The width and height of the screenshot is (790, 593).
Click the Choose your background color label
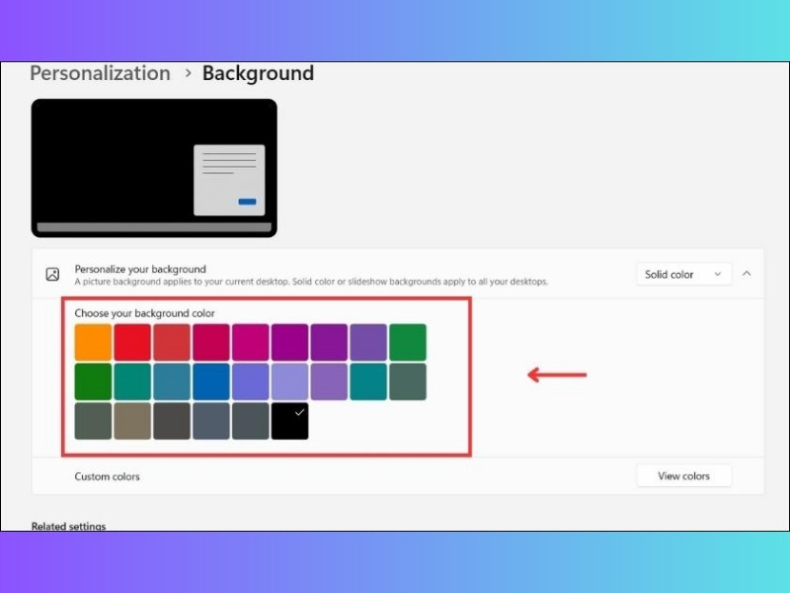coord(144,313)
